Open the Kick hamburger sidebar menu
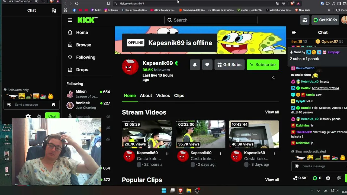This screenshot has width=347, height=195. 70,20
